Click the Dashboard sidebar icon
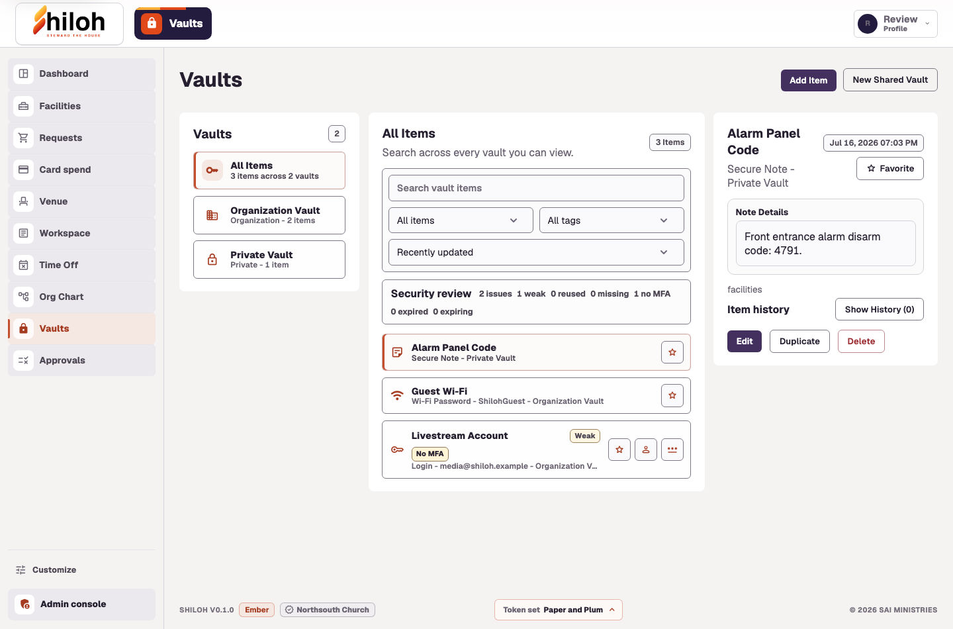953x629 pixels. 24,73
